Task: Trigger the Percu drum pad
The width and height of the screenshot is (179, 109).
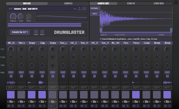Action: 136,94
